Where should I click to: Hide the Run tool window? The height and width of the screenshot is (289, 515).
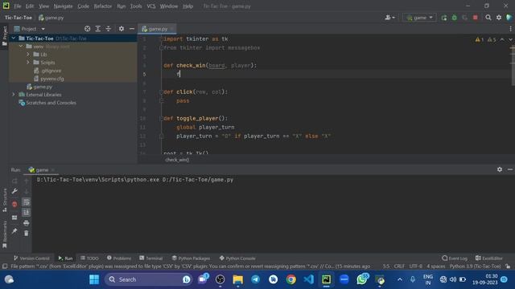[510, 169]
